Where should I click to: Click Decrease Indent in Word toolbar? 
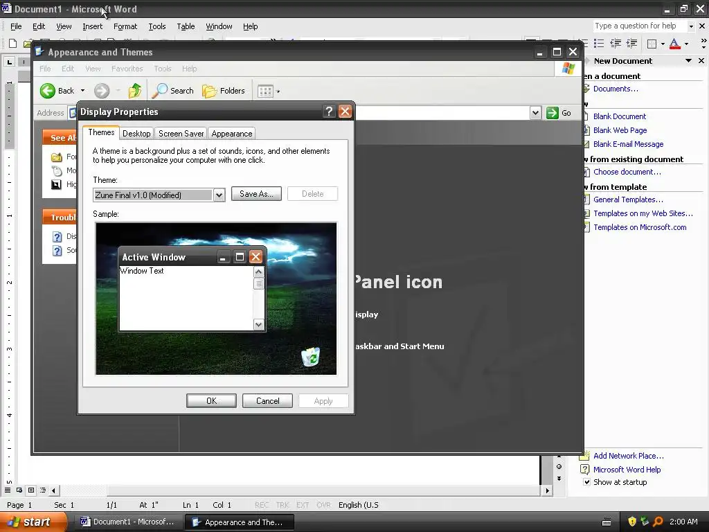point(616,44)
